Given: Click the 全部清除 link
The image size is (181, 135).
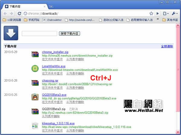Looking at the screenshot, I should tap(167, 46).
